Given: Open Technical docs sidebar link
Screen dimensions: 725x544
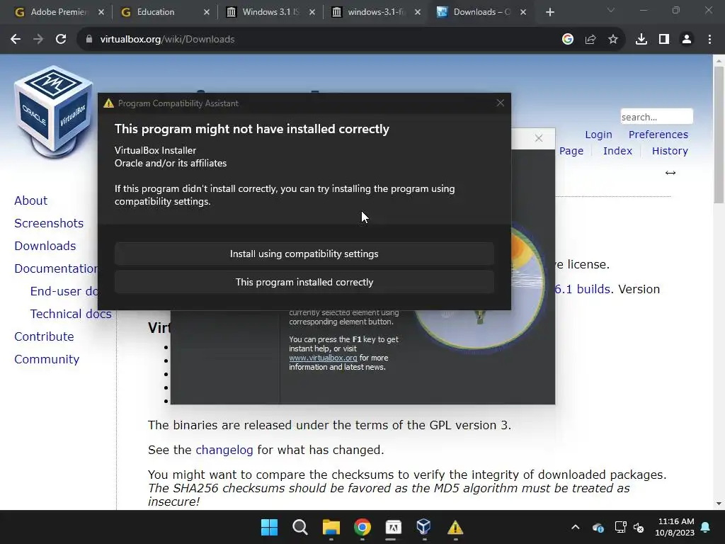Looking at the screenshot, I should click(71, 314).
